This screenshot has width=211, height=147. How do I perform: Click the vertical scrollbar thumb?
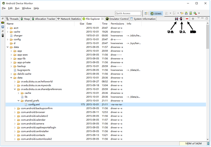[208, 37]
